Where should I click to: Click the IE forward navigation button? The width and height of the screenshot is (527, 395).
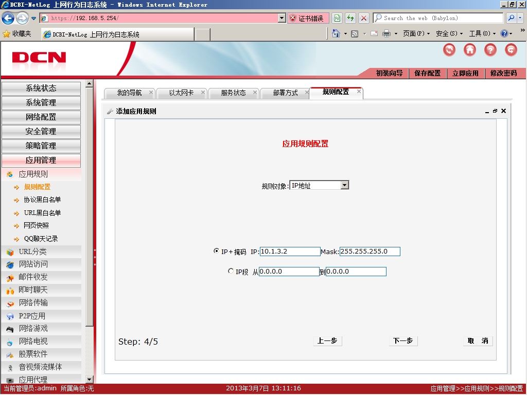(22, 18)
